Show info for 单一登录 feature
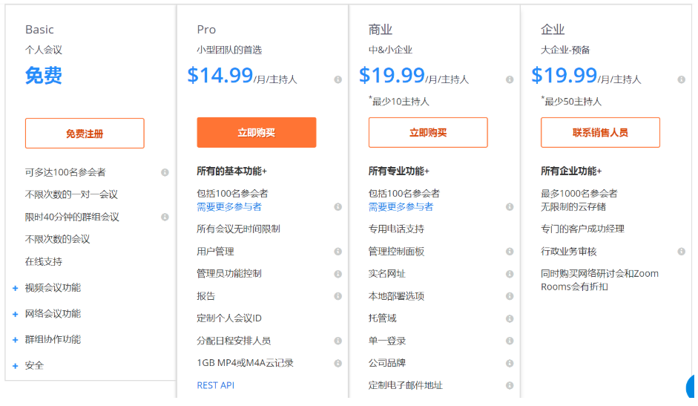Image resolution: width=698 pixels, height=406 pixels. (510, 341)
